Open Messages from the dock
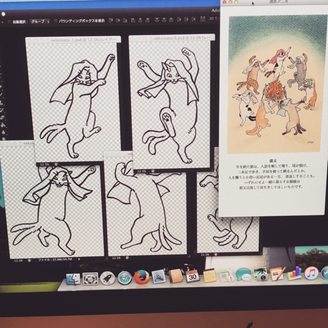 243,274
